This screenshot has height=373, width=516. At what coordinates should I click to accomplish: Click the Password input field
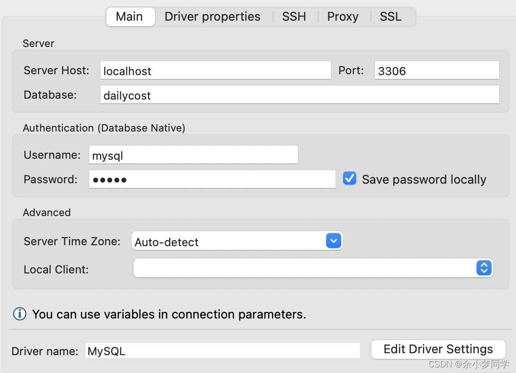point(212,179)
